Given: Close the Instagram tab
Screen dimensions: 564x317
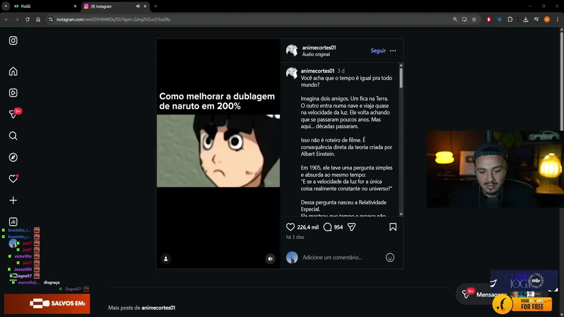Looking at the screenshot, I should click(145, 6).
